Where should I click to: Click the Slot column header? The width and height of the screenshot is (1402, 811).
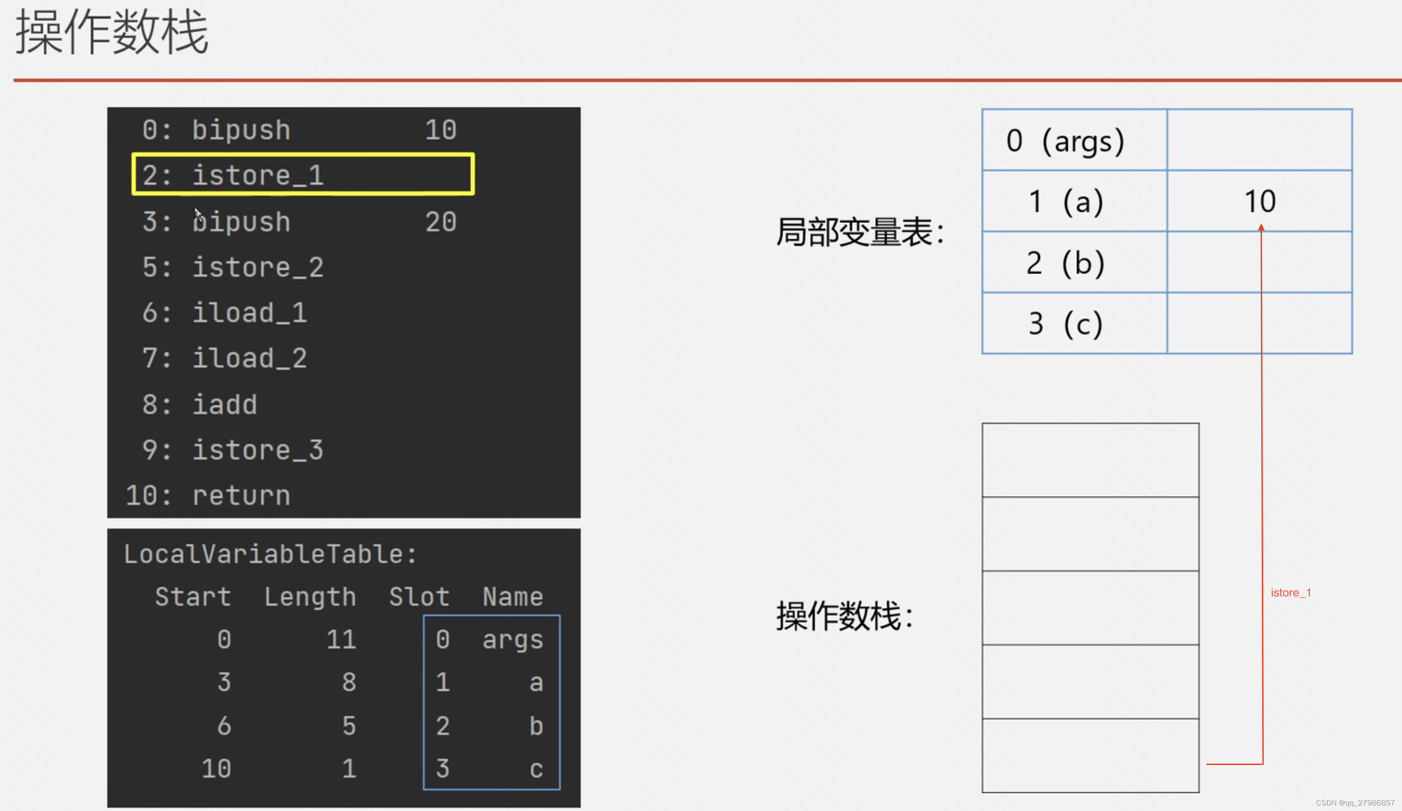(x=419, y=597)
